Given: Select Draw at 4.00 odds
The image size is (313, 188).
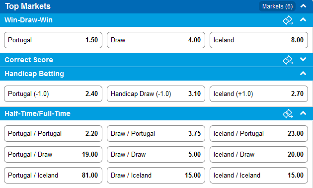Looking at the screenshot, I should (156, 40).
